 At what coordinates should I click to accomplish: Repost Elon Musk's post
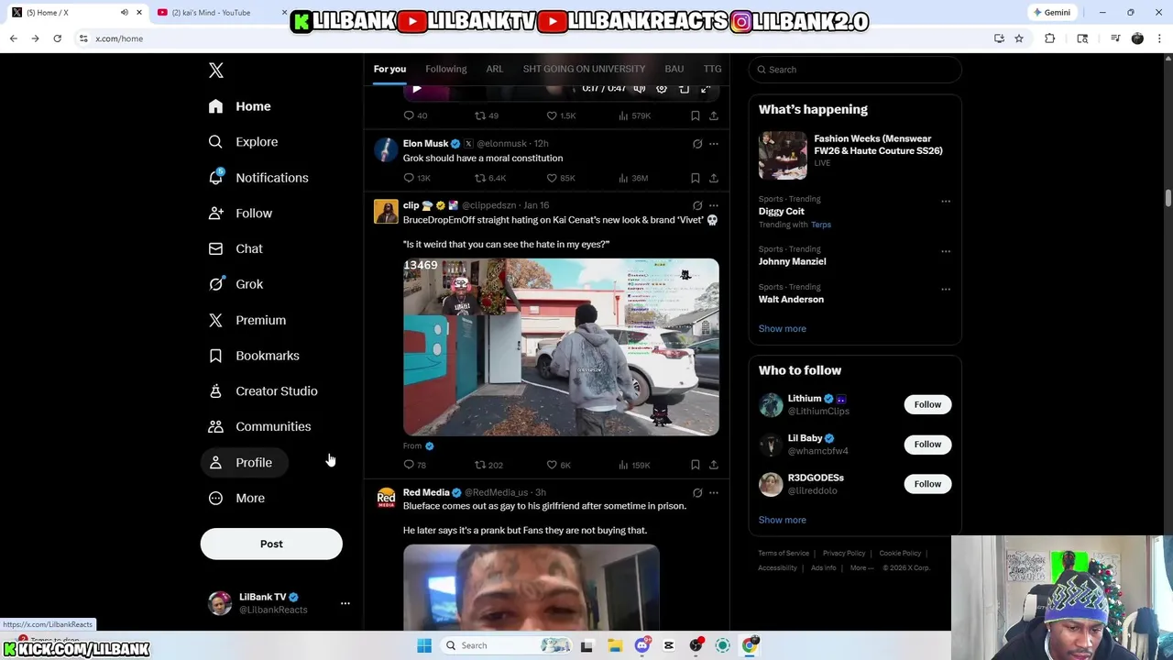tap(489, 178)
